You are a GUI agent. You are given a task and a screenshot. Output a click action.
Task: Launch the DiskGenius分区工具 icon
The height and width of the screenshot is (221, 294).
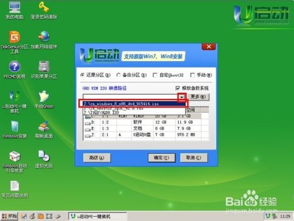pyautogui.click(x=15, y=42)
